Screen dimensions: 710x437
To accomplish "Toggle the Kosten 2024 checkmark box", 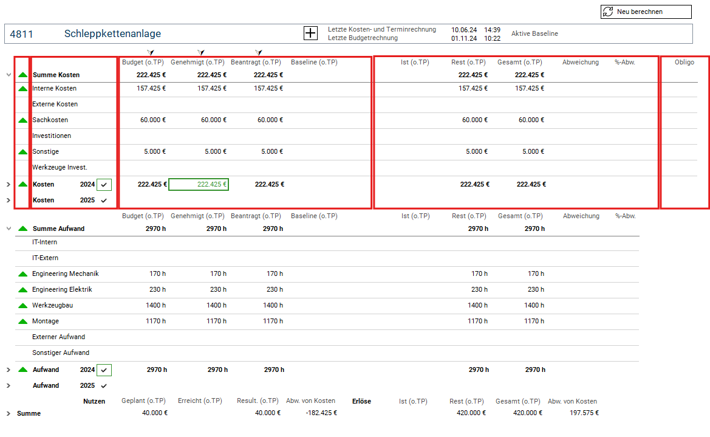I will point(104,184).
